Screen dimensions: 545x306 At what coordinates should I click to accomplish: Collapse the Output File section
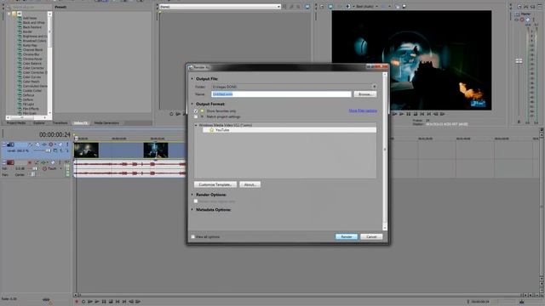click(192, 79)
